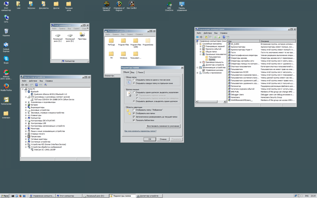The image size is (317, 198).
Task: Click the Пуск start button on the taskbar
Action: coord(5,196)
